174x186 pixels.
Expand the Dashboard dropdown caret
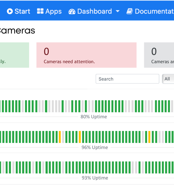[x=118, y=11]
